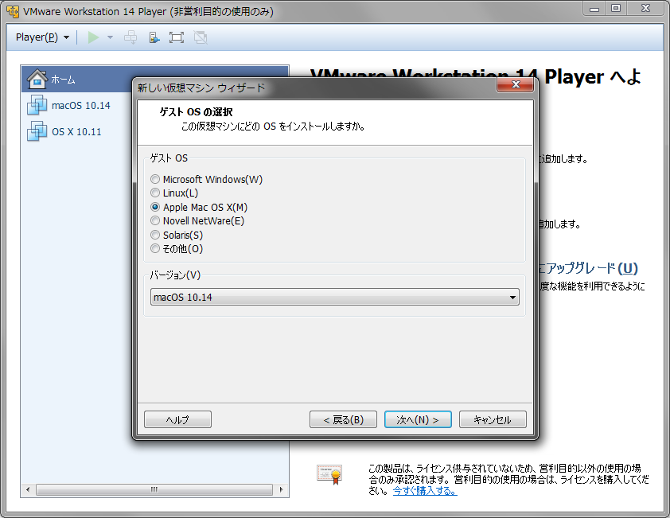Click the VMware Player title bar icon

pyautogui.click(x=13, y=11)
